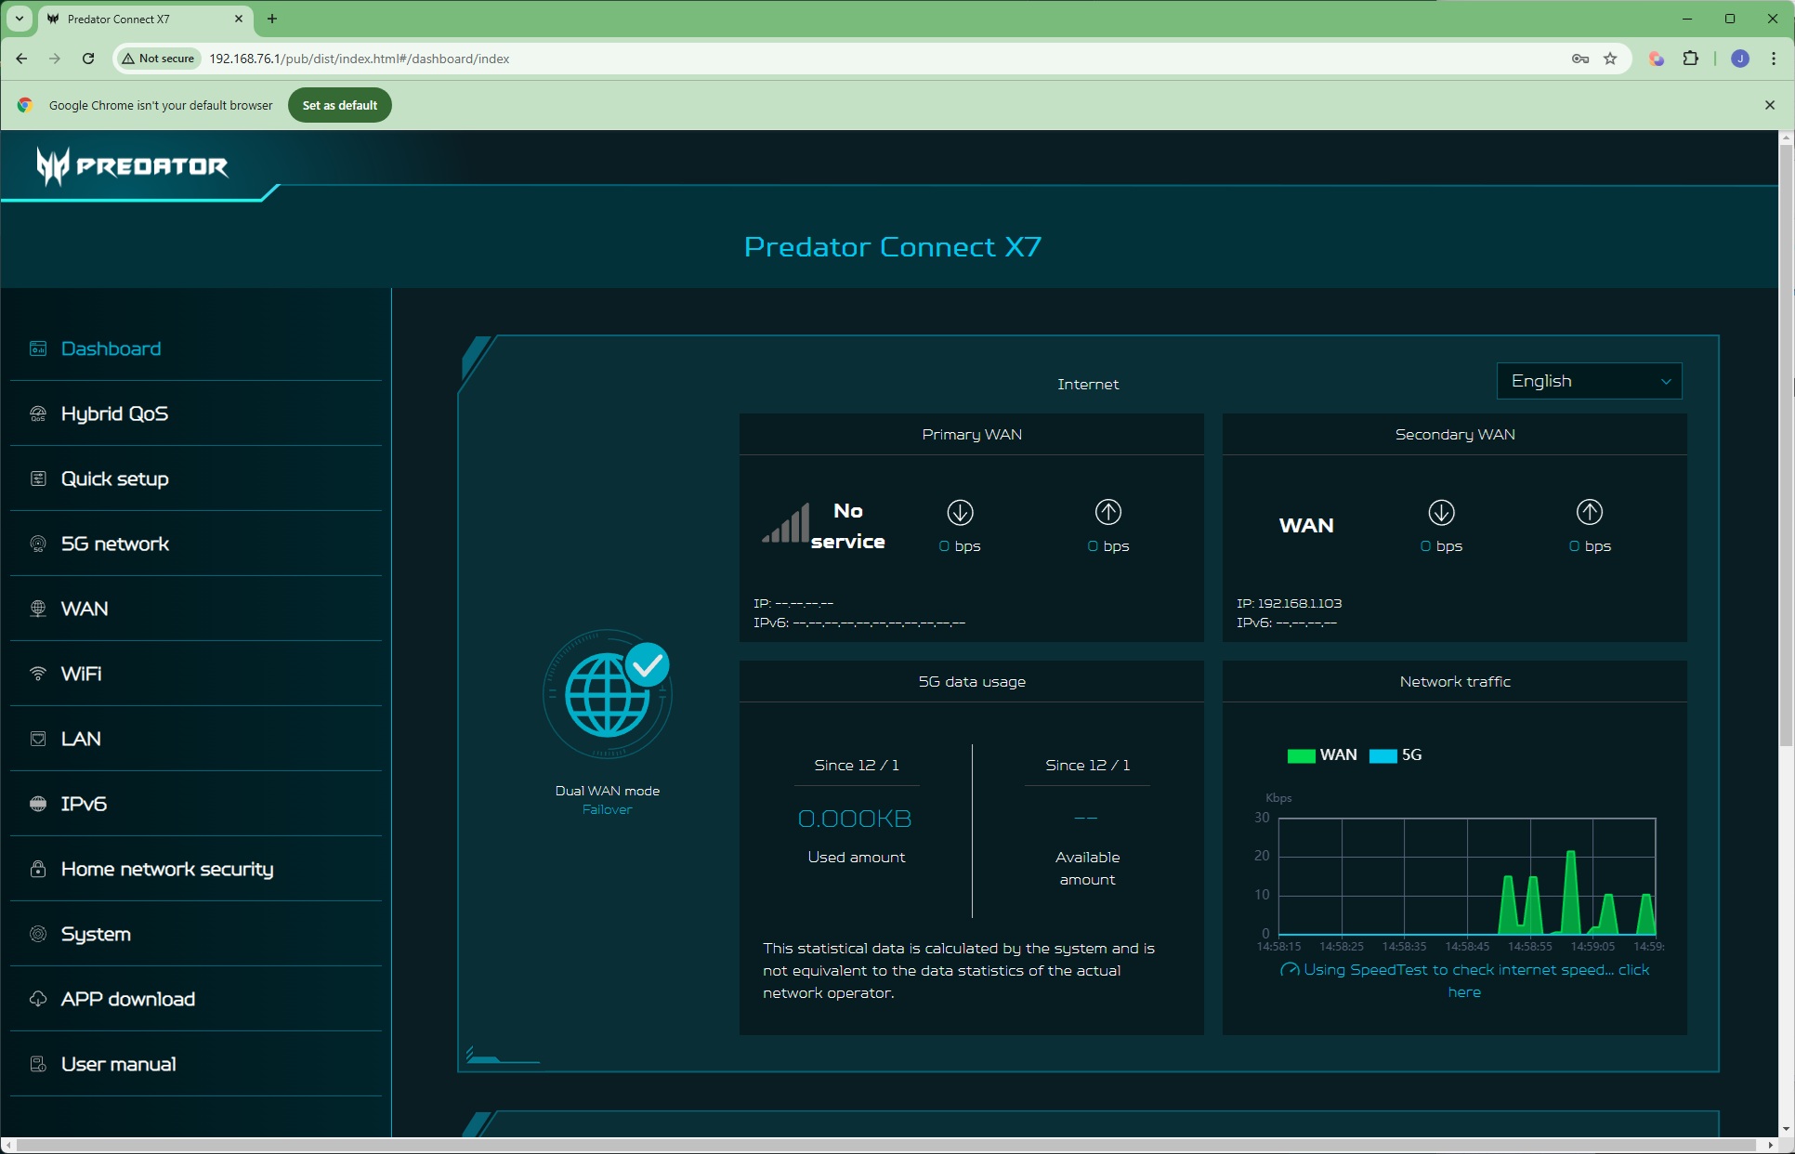Open WiFi settings in sidebar
This screenshot has height=1154, width=1795.
(x=81, y=674)
